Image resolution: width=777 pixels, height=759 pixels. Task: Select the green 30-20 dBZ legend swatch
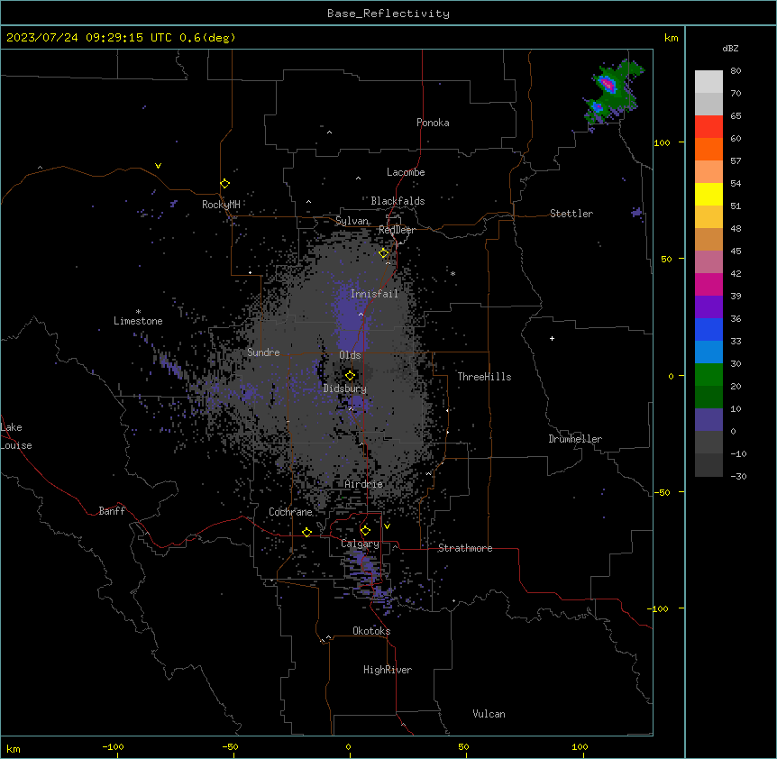tap(708, 375)
